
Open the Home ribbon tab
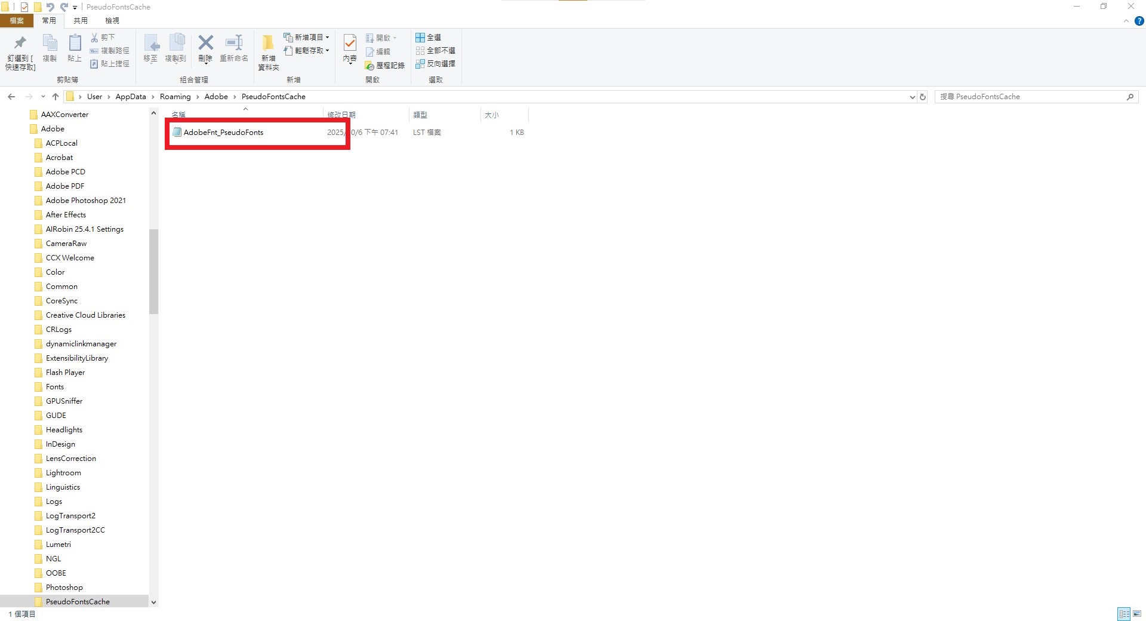(49, 21)
